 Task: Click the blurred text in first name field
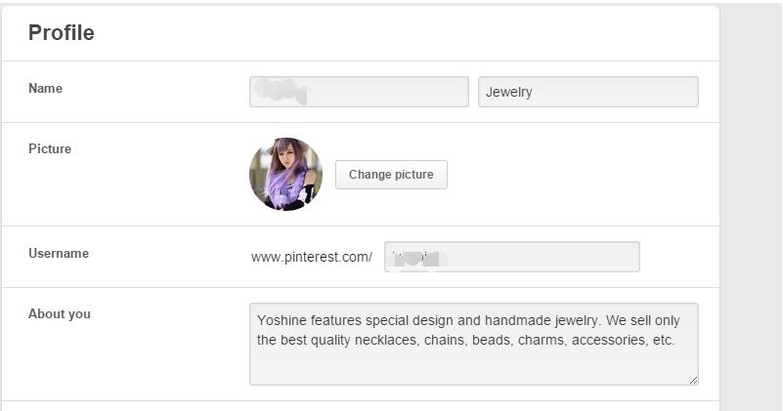(x=281, y=92)
